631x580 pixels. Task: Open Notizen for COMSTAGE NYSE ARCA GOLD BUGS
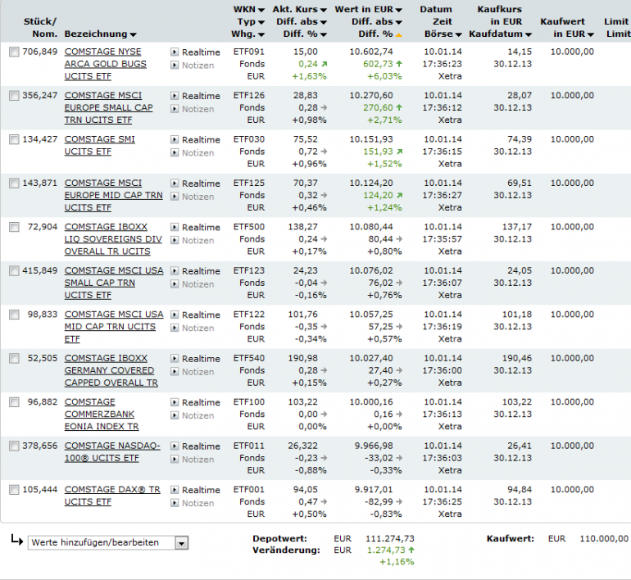click(x=193, y=66)
